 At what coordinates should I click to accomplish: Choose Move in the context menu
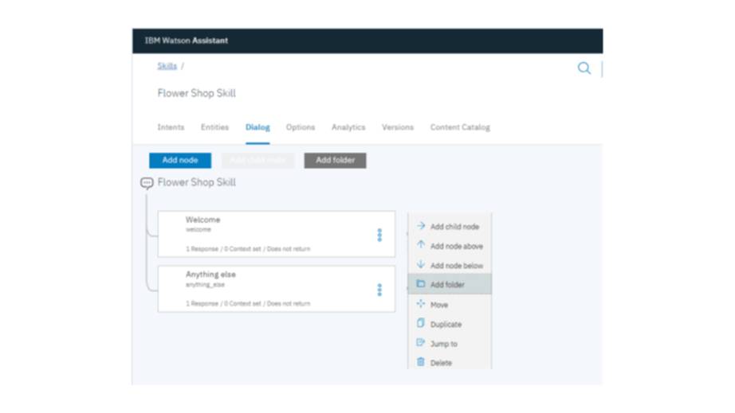click(439, 305)
